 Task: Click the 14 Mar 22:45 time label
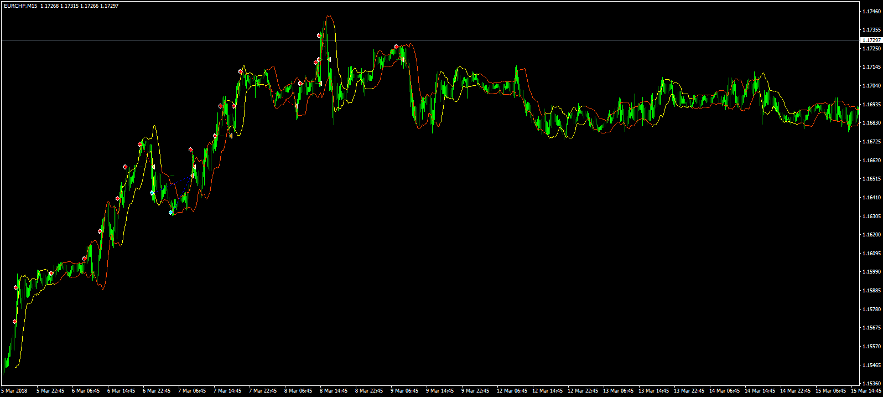pos(795,391)
